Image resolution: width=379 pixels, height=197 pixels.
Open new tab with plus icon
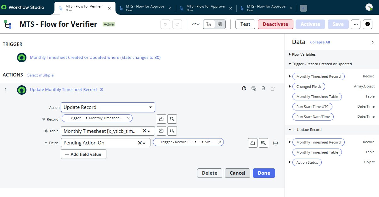point(303,8)
